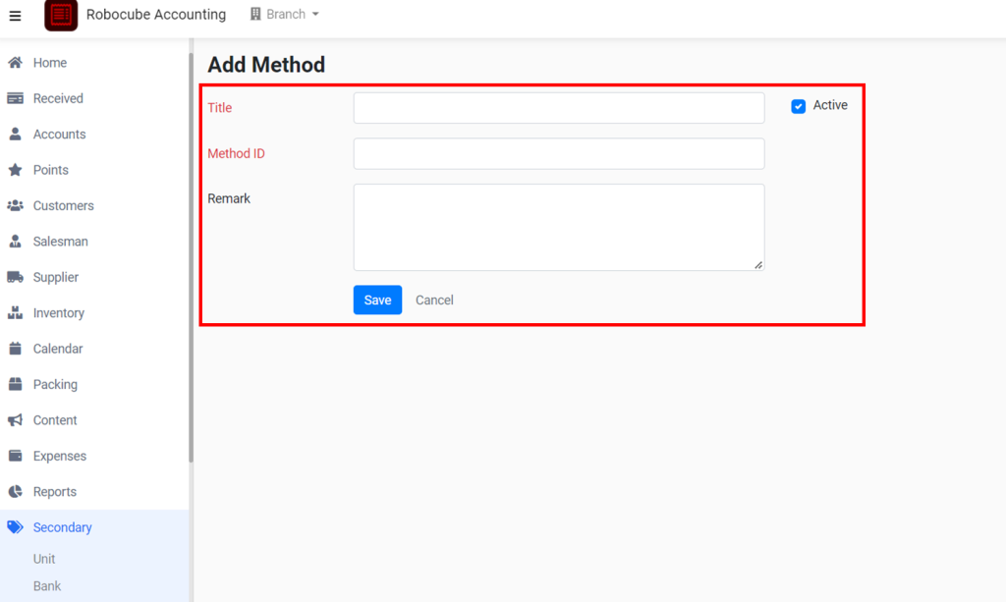Select the Supplier truck icon
The image size is (1006, 602).
pos(15,277)
